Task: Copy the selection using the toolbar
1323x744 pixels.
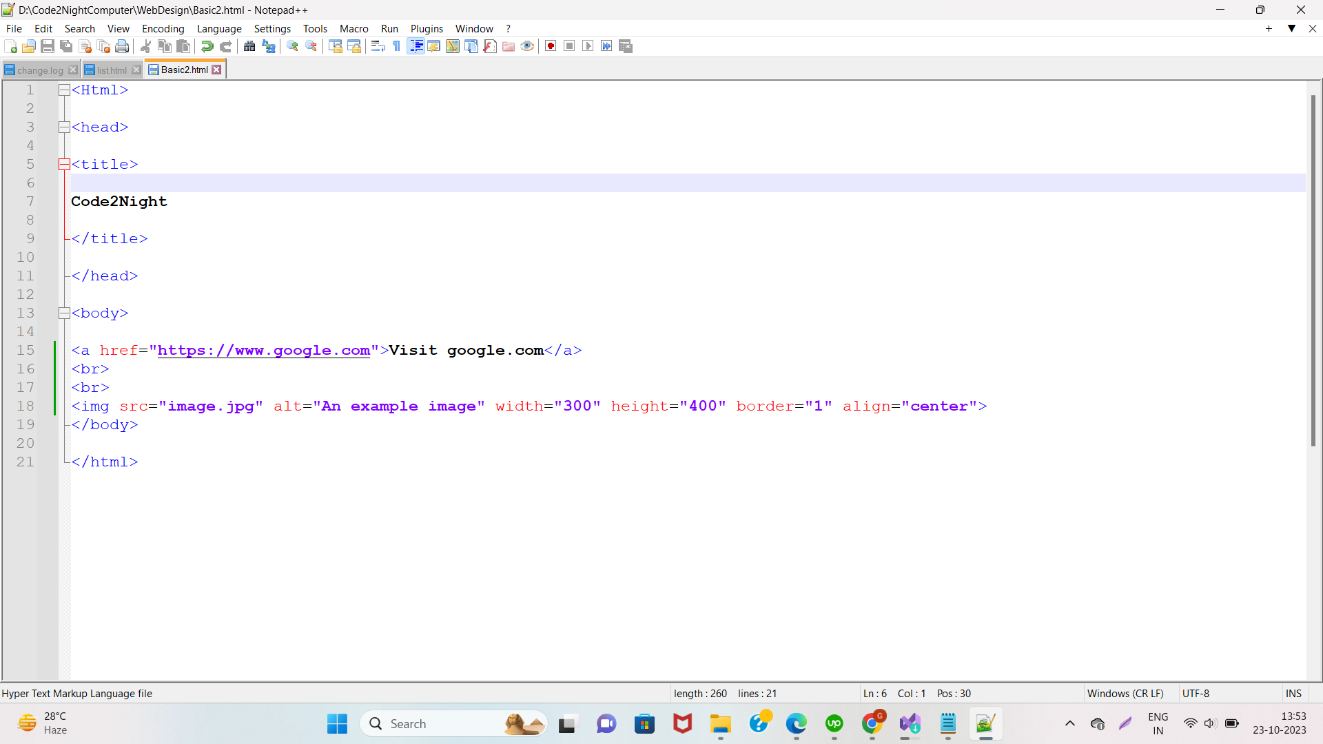Action: [x=165, y=46]
